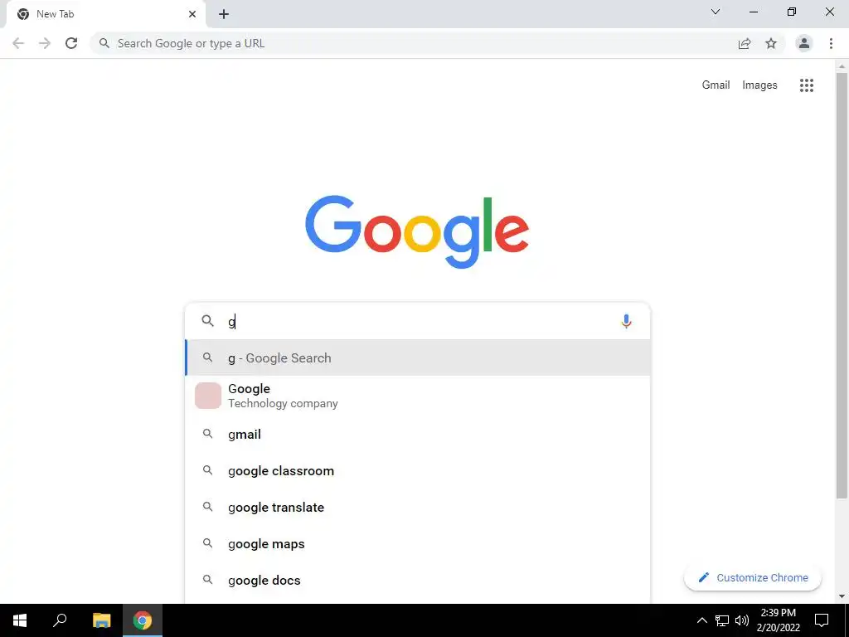This screenshot has width=849, height=637.
Task: Bookmark this tab with the star icon
Action: pyautogui.click(x=771, y=43)
